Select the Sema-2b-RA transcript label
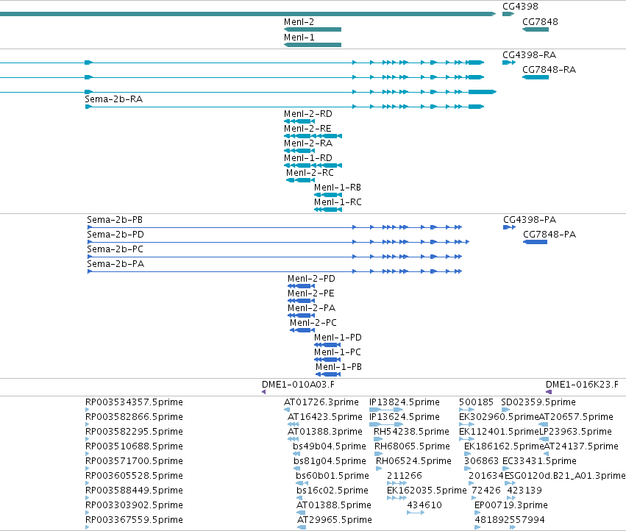Viewport: 626px width, 531px height. (x=113, y=99)
